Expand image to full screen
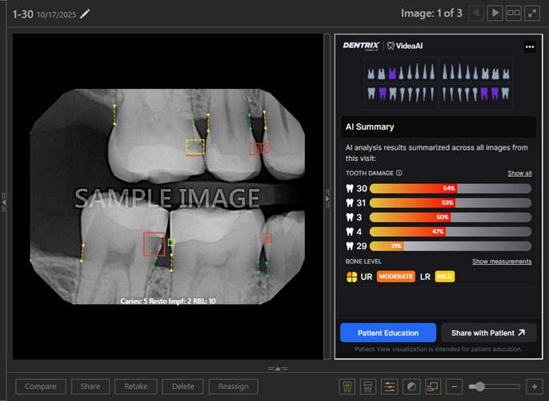549x401 pixels. pos(533,13)
